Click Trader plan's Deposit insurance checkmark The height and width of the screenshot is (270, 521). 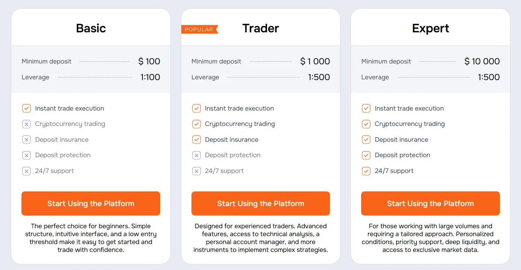[x=196, y=140]
